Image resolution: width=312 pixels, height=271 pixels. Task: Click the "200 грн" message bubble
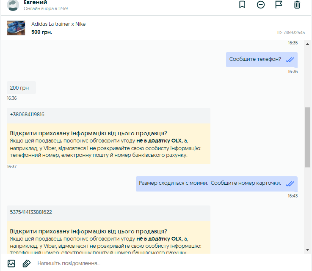click(21, 88)
